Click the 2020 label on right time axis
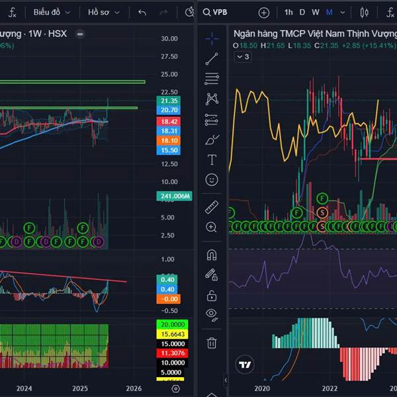Viewport: 397px width, 397px height. click(262, 388)
